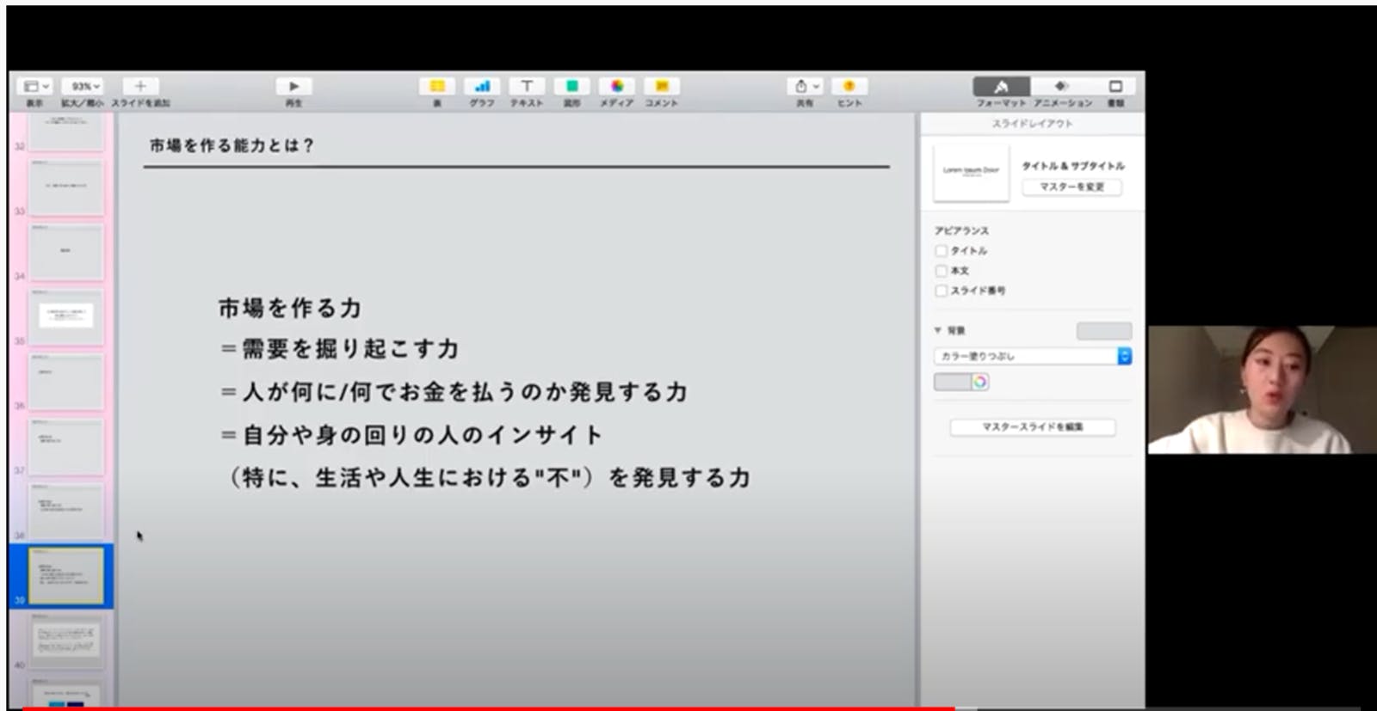This screenshot has width=1377, height=711.
Task: Open the メディア media picker icon
Action: [617, 86]
